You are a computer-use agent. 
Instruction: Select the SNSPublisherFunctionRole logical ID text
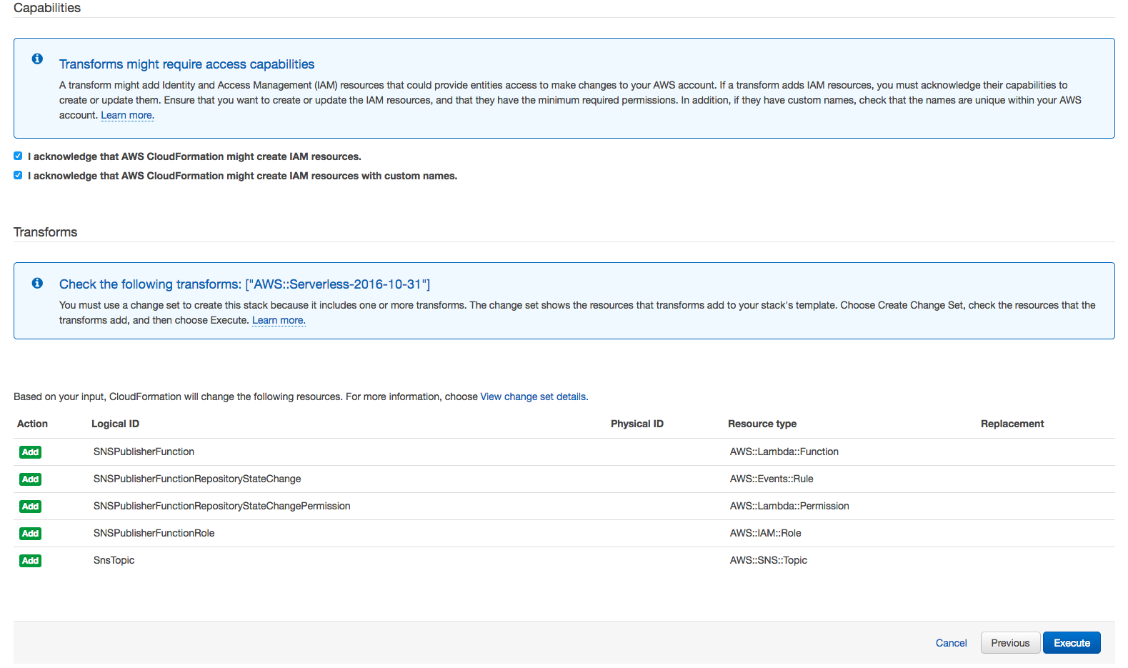pyautogui.click(x=154, y=533)
